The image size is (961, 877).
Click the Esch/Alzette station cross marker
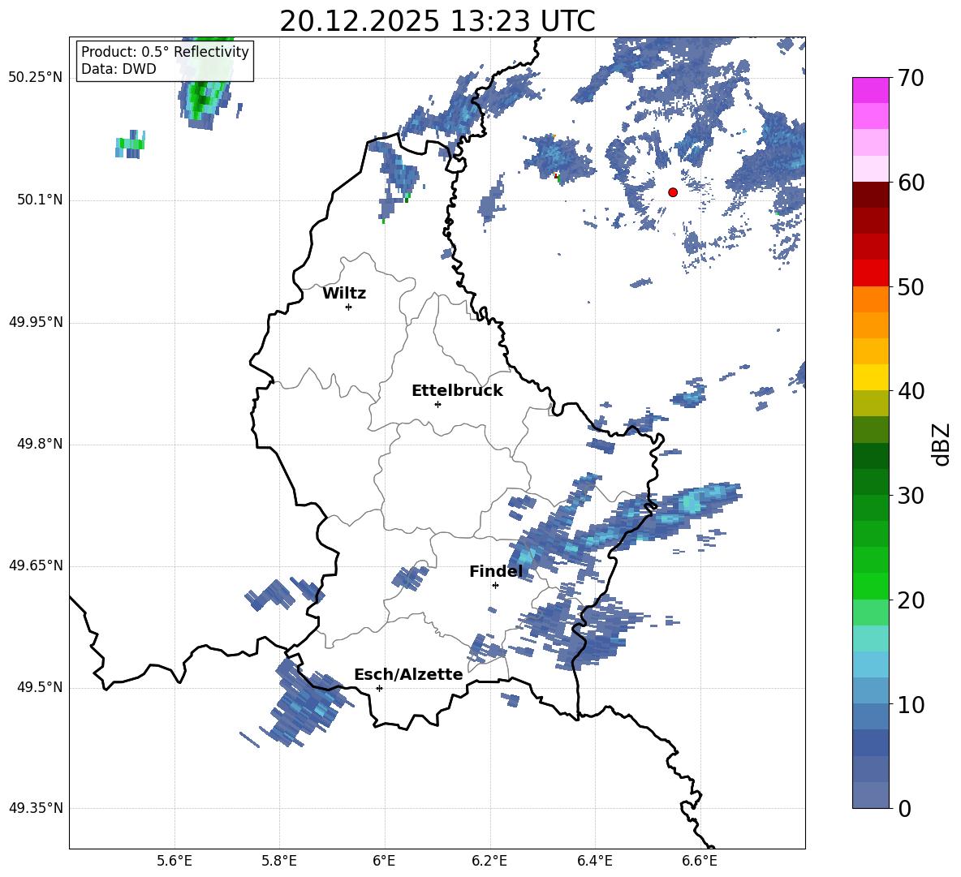coord(379,688)
